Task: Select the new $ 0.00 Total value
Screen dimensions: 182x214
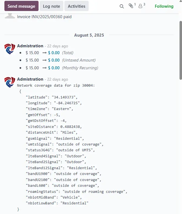Action: click(54, 53)
